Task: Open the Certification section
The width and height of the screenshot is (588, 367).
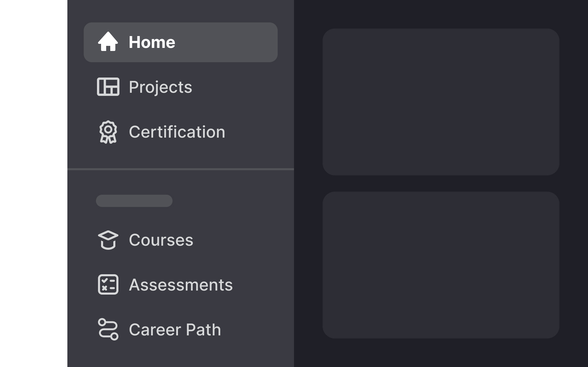Action: (177, 132)
